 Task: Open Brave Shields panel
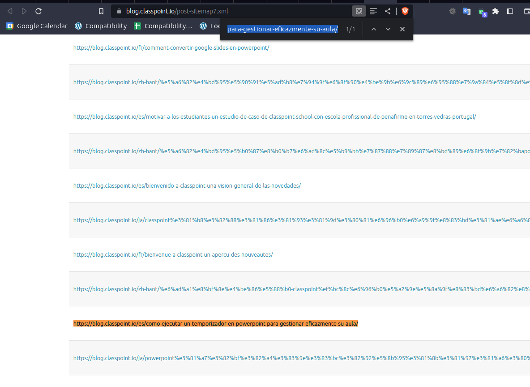pyautogui.click(x=405, y=11)
